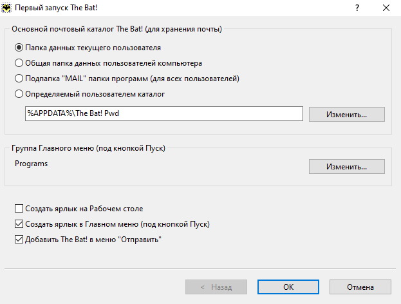The image size is (401, 304).
Task: Close the first launch dialog
Action: (386, 8)
